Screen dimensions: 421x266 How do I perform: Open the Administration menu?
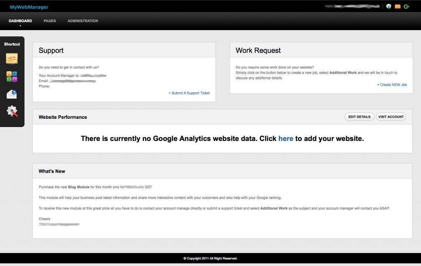[83, 21]
